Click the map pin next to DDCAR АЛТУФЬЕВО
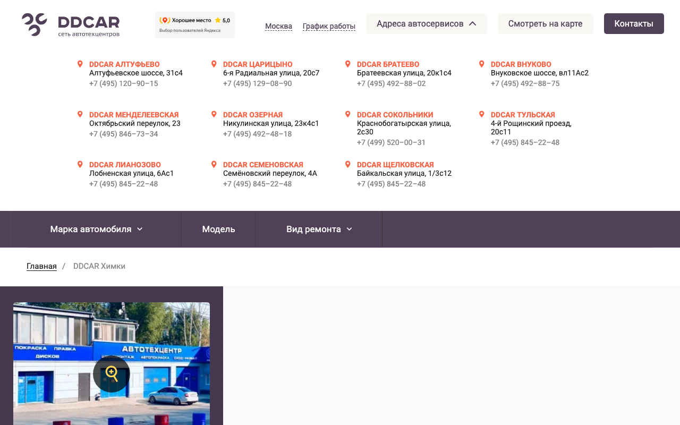This screenshot has width=680, height=425. tap(80, 64)
